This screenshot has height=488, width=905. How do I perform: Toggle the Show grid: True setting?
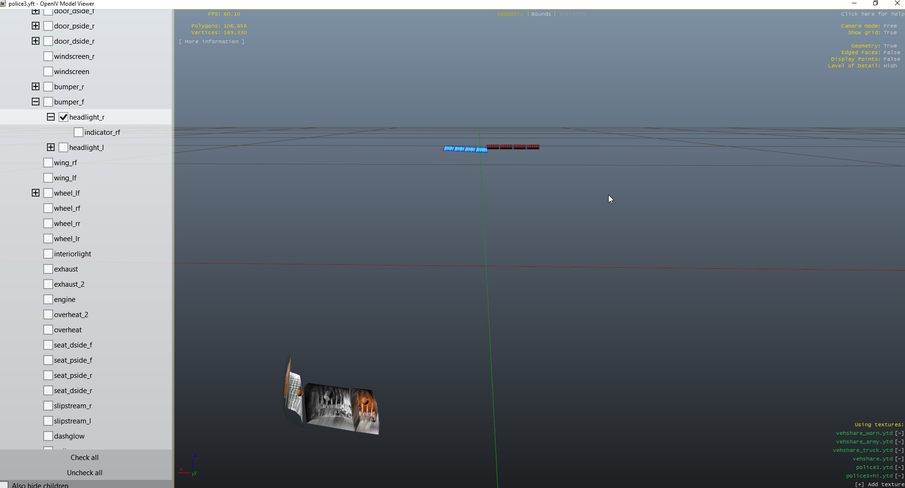click(873, 33)
